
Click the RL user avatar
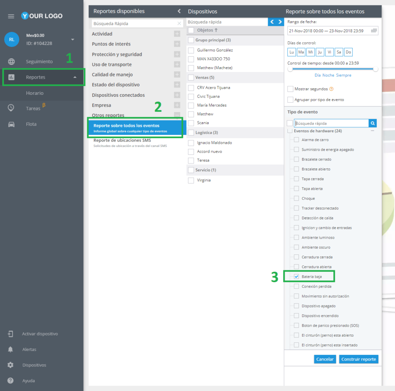pos(12,39)
